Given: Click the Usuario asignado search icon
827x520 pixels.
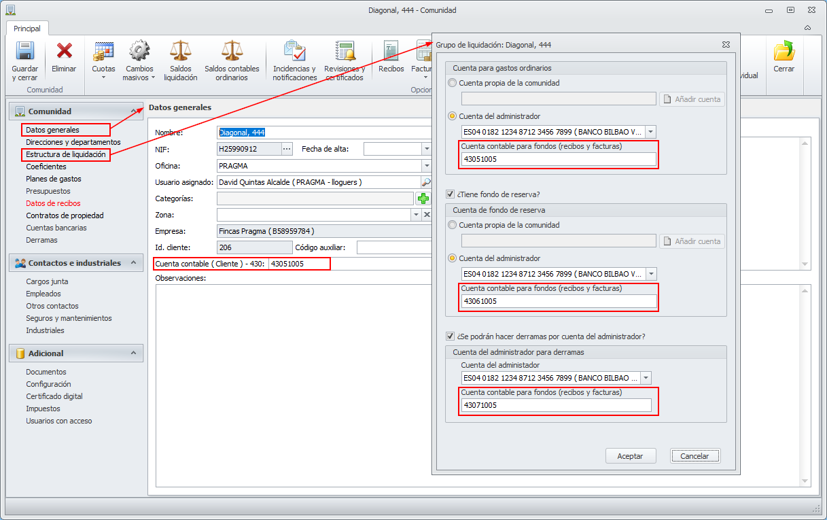Looking at the screenshot, I should [426, 182].
